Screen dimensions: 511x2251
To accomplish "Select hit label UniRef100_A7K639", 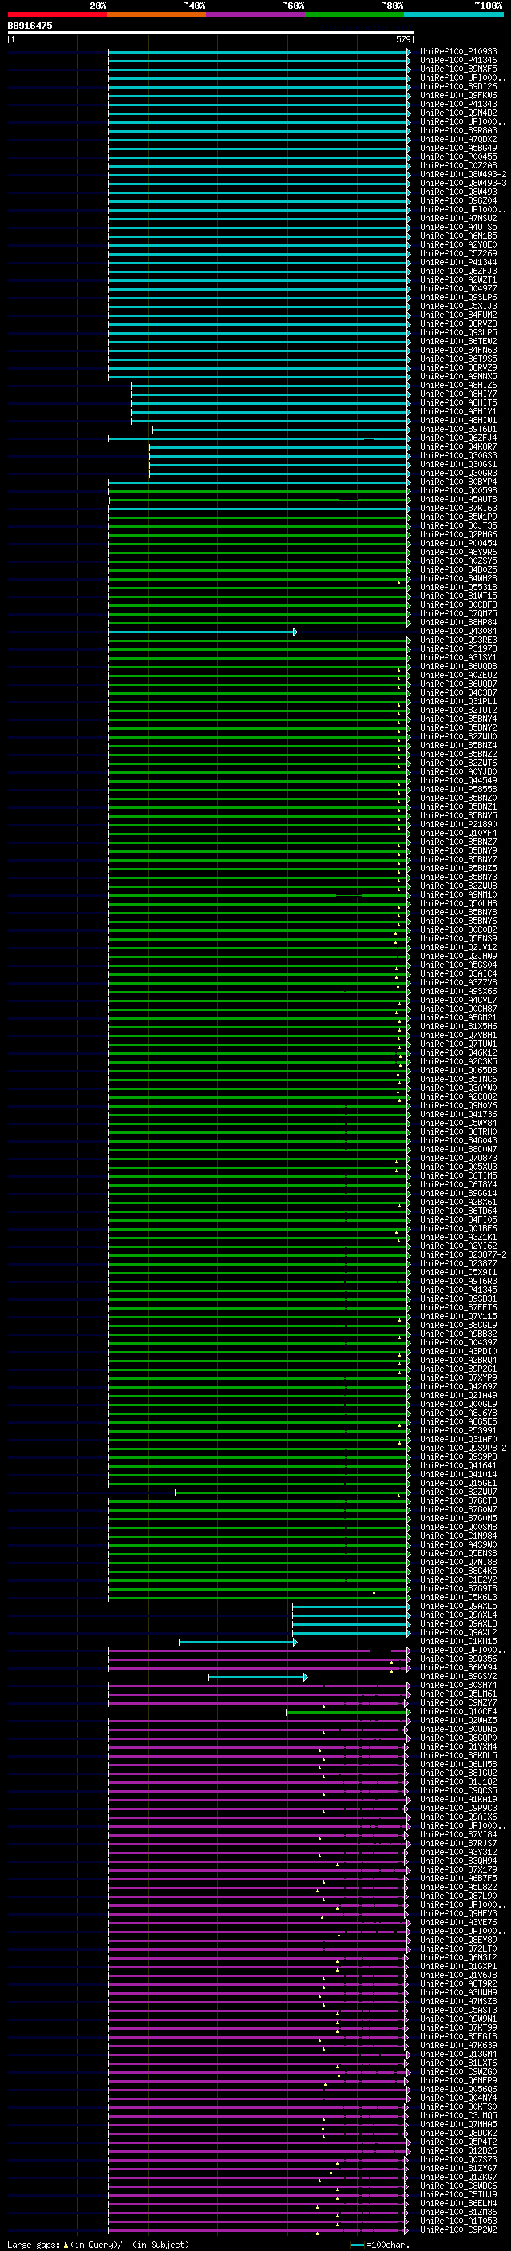I will pyautogui.click(x=458, y=2045).
